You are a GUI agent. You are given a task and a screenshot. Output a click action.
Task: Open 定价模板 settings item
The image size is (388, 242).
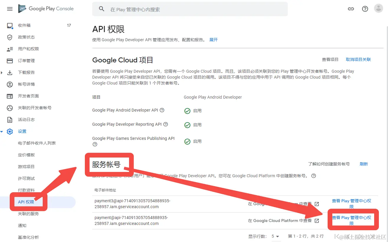pos(26,155)
